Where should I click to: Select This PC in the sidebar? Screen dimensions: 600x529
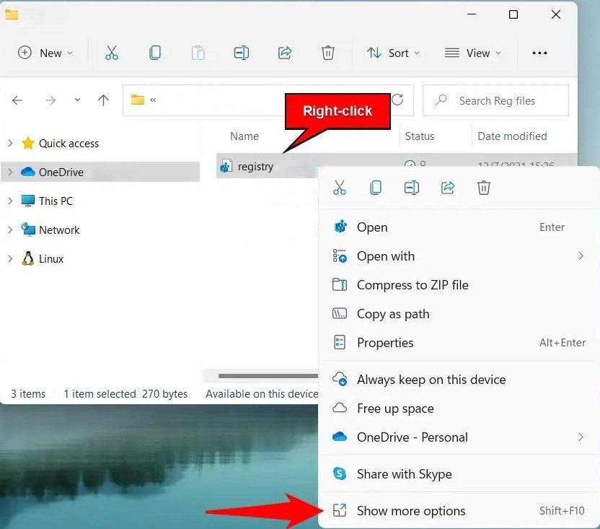[x=56, y=201]
